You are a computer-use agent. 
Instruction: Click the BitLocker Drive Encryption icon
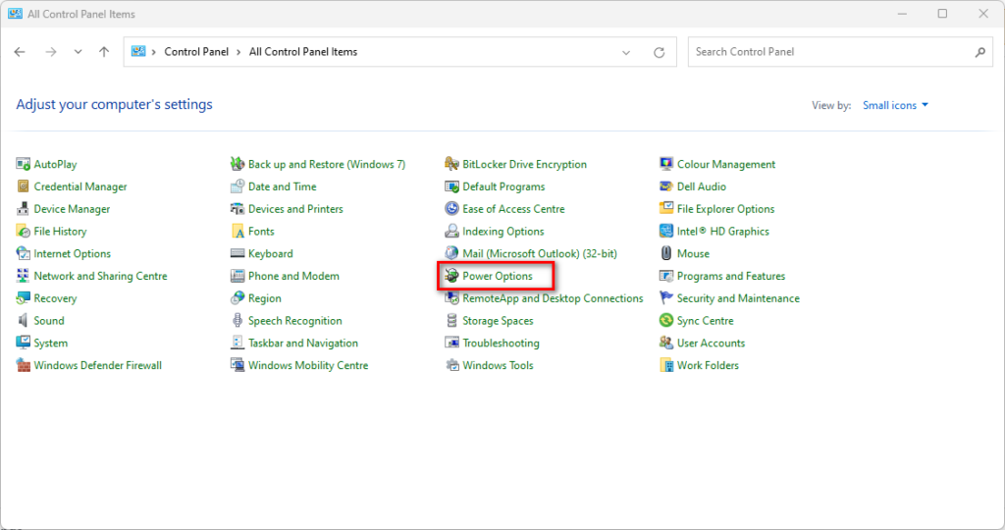[x=451, y=164]
